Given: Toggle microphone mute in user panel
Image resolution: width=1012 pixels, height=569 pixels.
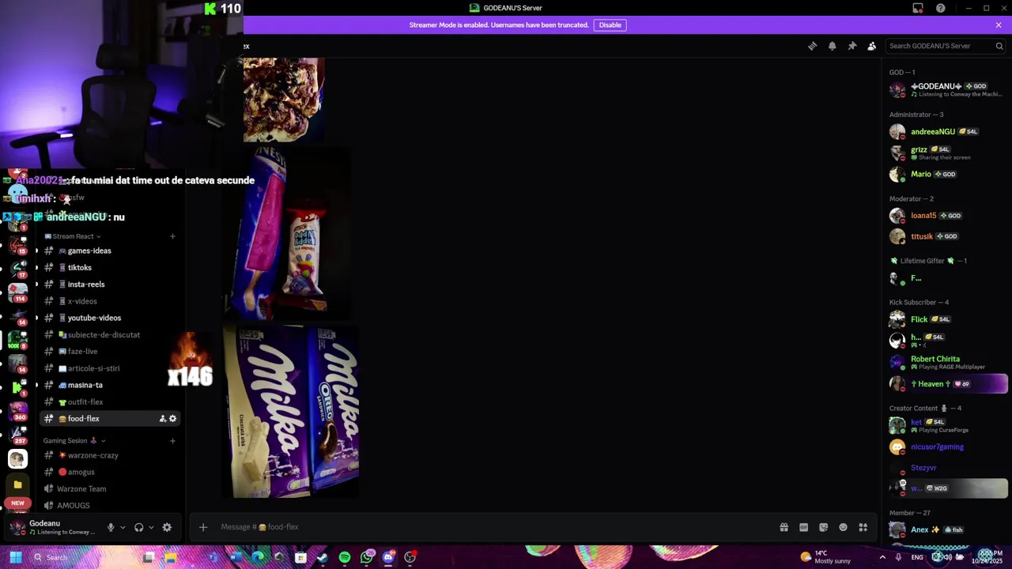Looking at the screenshot, I should click(x=111, y=527).
